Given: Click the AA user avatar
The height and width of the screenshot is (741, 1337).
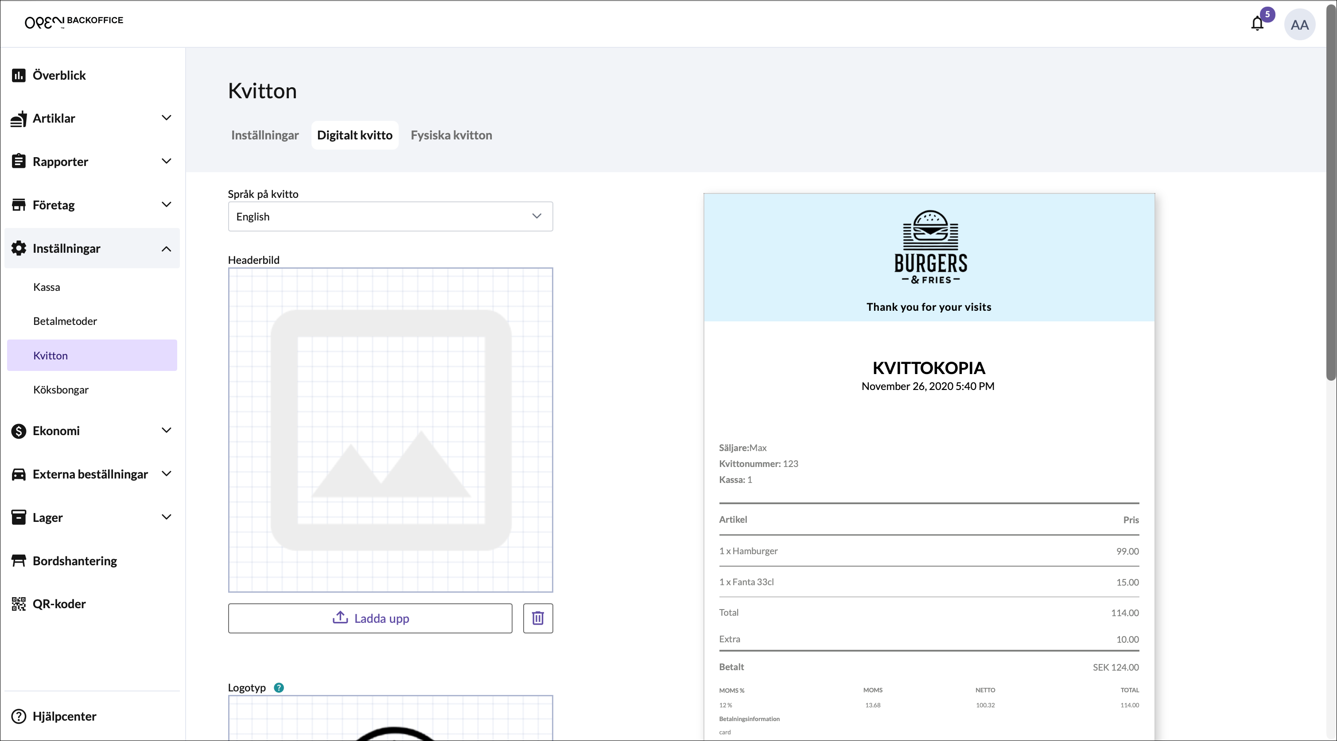Looking at the screenshot, I should point(1299,24).
